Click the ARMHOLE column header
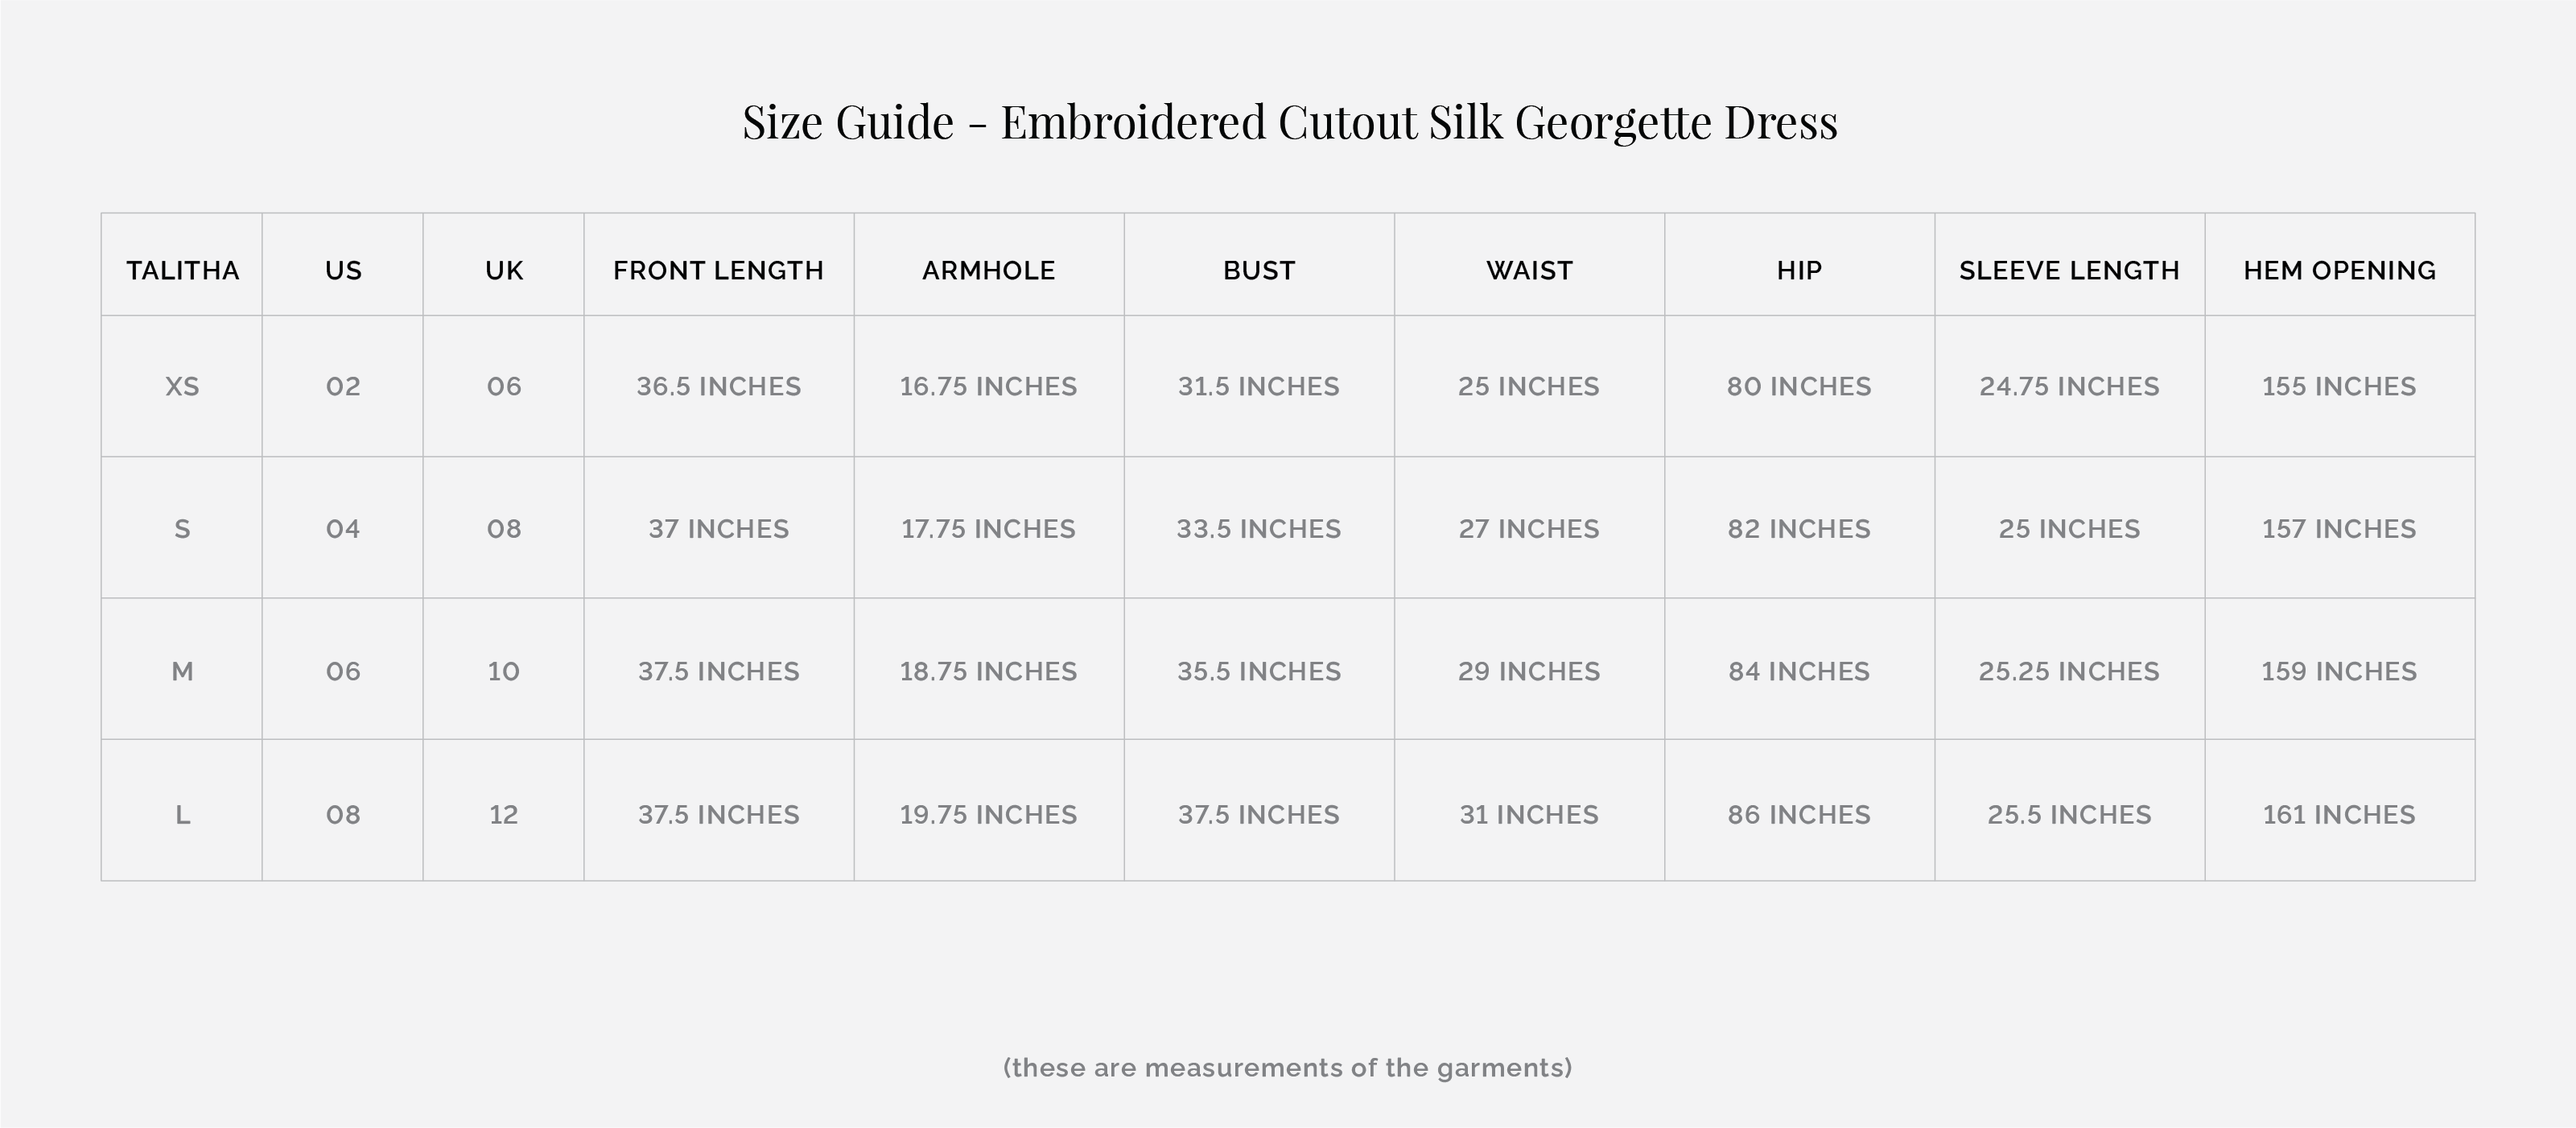 click(988, 271)
